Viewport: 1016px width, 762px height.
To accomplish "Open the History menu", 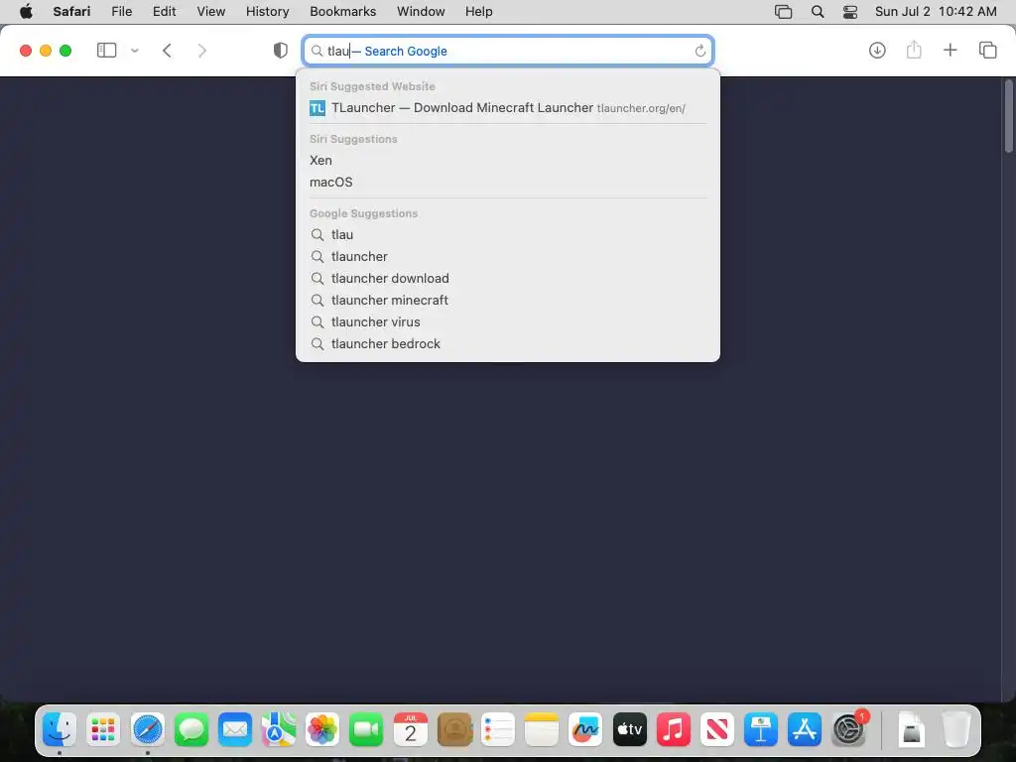I will click(267, 12).
